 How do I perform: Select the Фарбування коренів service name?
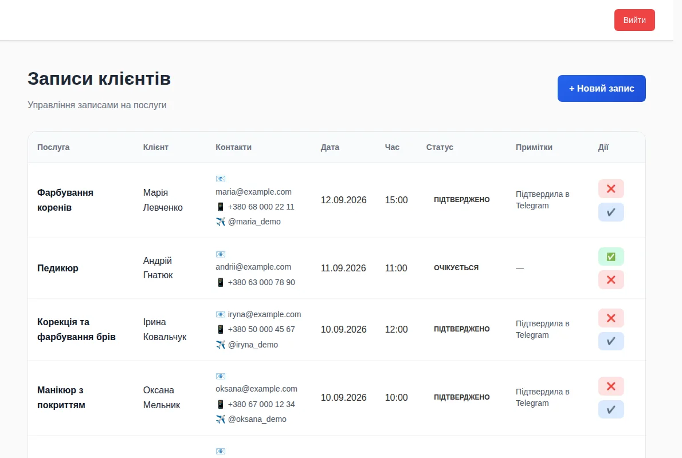click(x=65, y=200)
